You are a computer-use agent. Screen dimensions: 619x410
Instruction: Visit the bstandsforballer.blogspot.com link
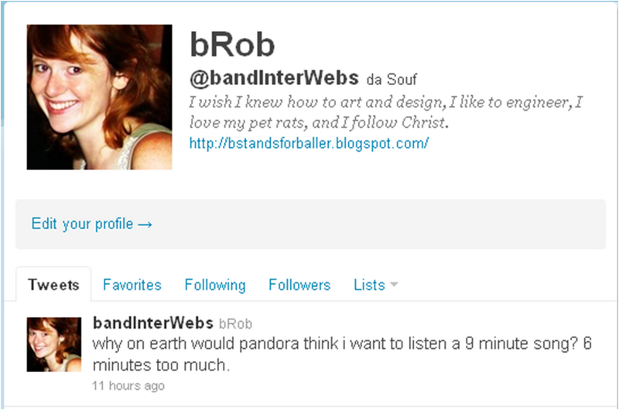point(309,143)
